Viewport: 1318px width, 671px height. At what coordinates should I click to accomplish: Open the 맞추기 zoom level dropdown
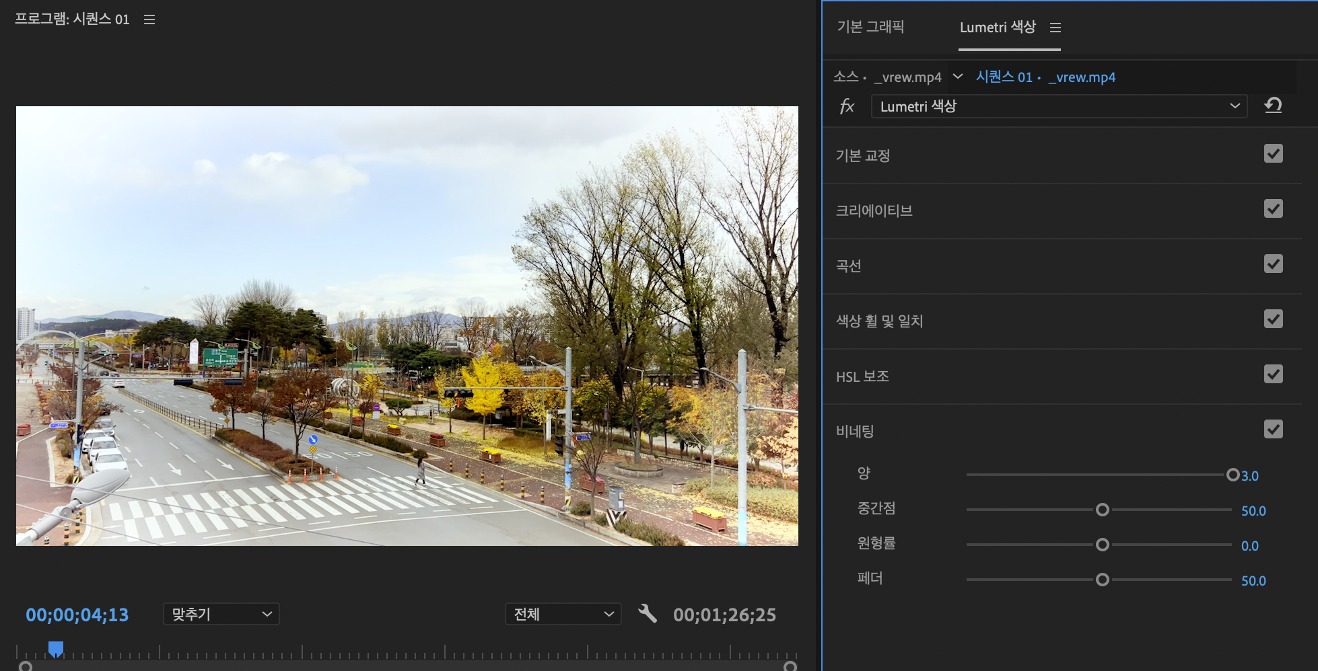coord(221,614)
